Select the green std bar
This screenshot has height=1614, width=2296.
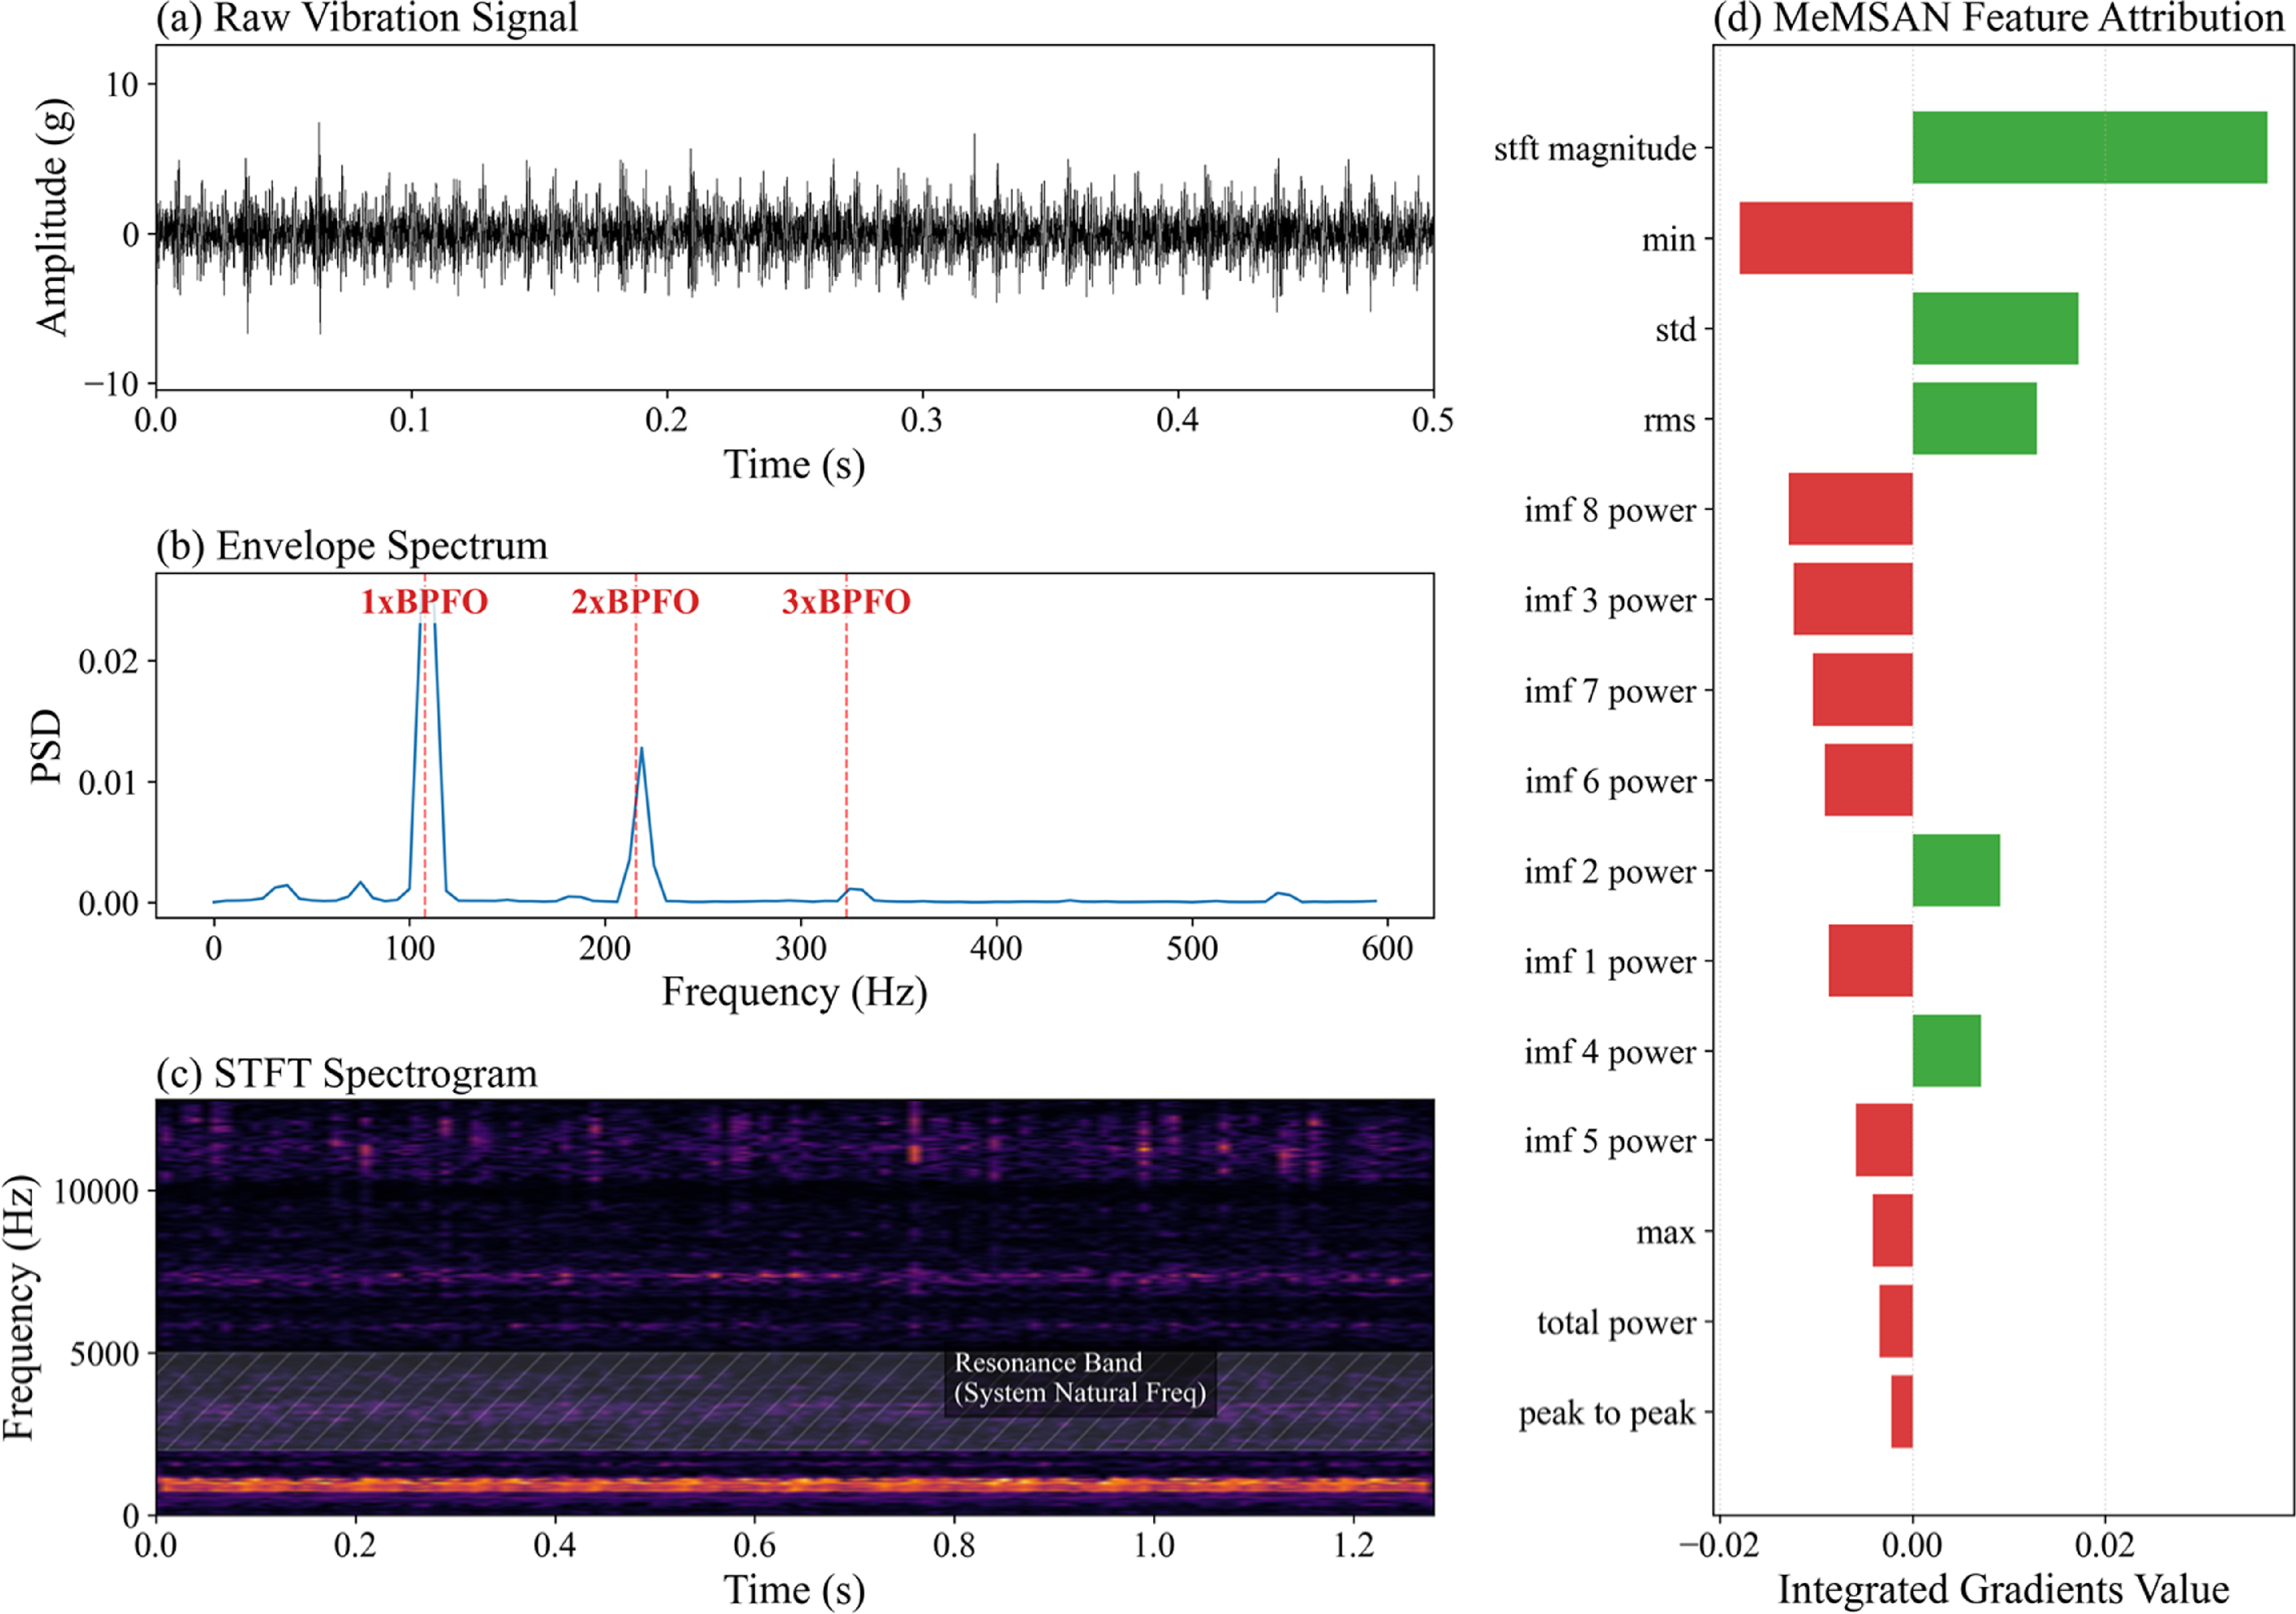[1996, 328]
